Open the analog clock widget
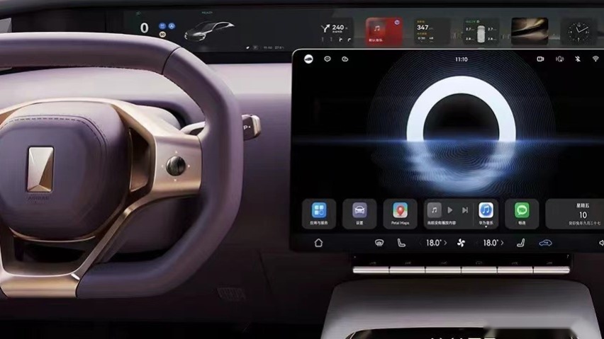Image resolution: width=604 pixels, height=339 pixels. pos(578,32)
